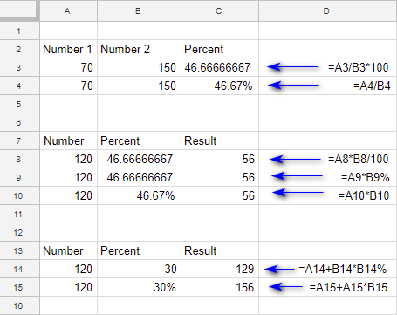
Task: Select column C header
Action: [220, 10]
